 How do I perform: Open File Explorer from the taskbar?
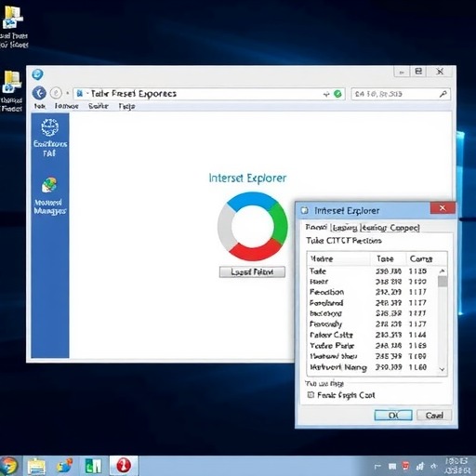36,466
